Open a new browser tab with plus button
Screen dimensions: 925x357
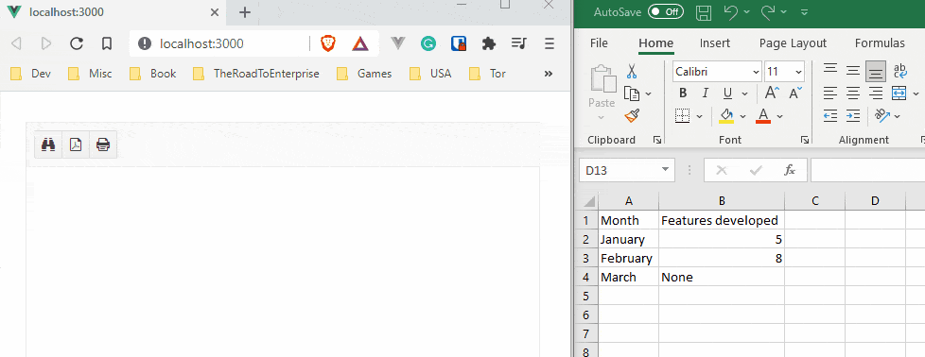point(244,12)
